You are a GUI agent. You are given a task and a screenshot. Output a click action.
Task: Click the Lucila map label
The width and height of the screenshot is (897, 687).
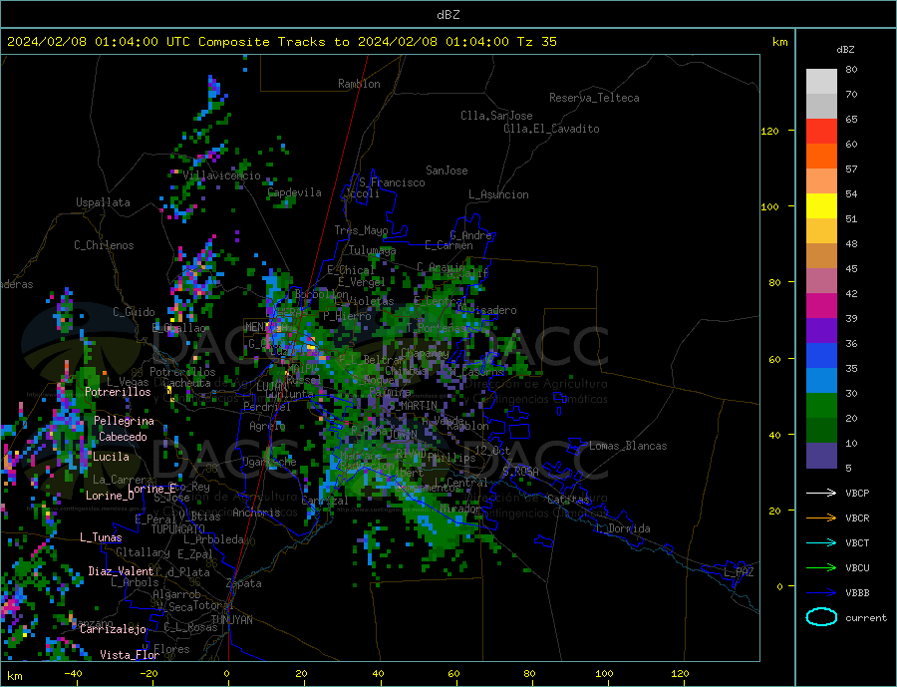click(111, 457)
